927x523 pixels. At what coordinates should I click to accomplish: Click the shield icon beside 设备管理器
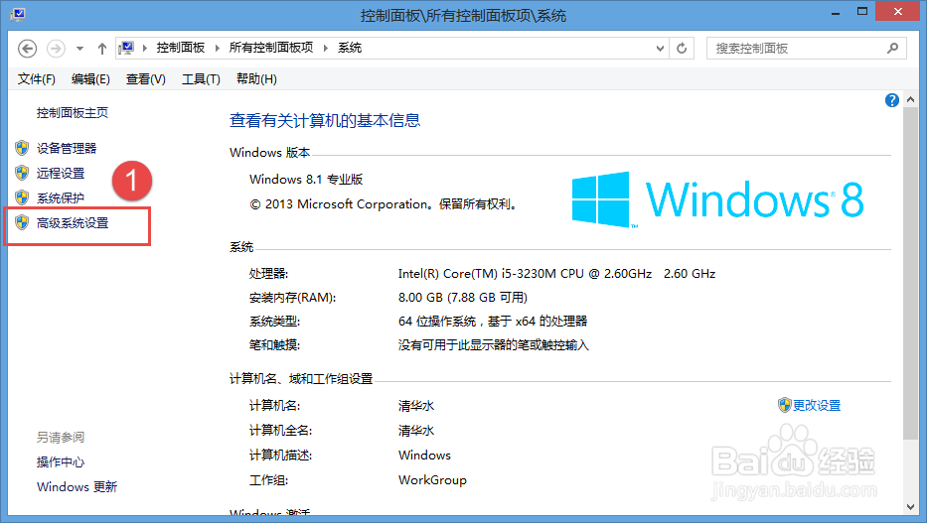[22, 148]
